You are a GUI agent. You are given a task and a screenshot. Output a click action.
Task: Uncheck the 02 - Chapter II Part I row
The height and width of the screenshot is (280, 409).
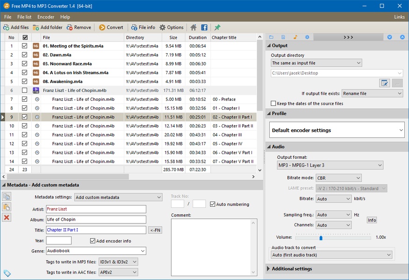pyautogui.click(x=24, y=117)
